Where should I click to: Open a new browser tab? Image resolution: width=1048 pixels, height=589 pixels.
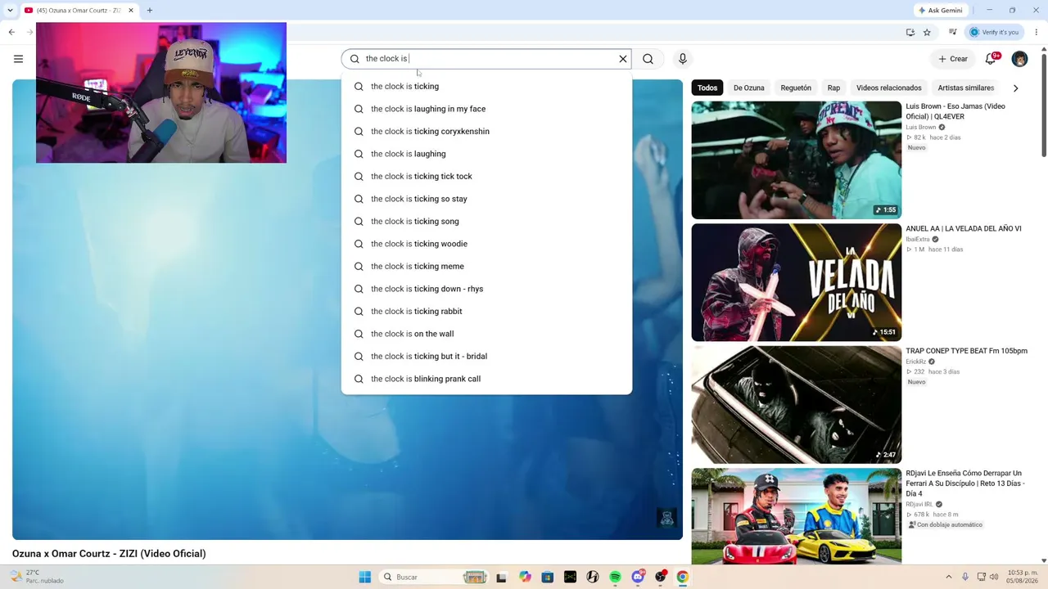(x=150, y=11)
